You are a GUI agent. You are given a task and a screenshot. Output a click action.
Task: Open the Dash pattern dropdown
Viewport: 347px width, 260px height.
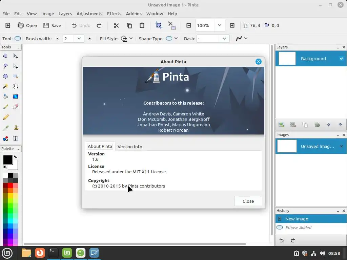pos(224,39)
